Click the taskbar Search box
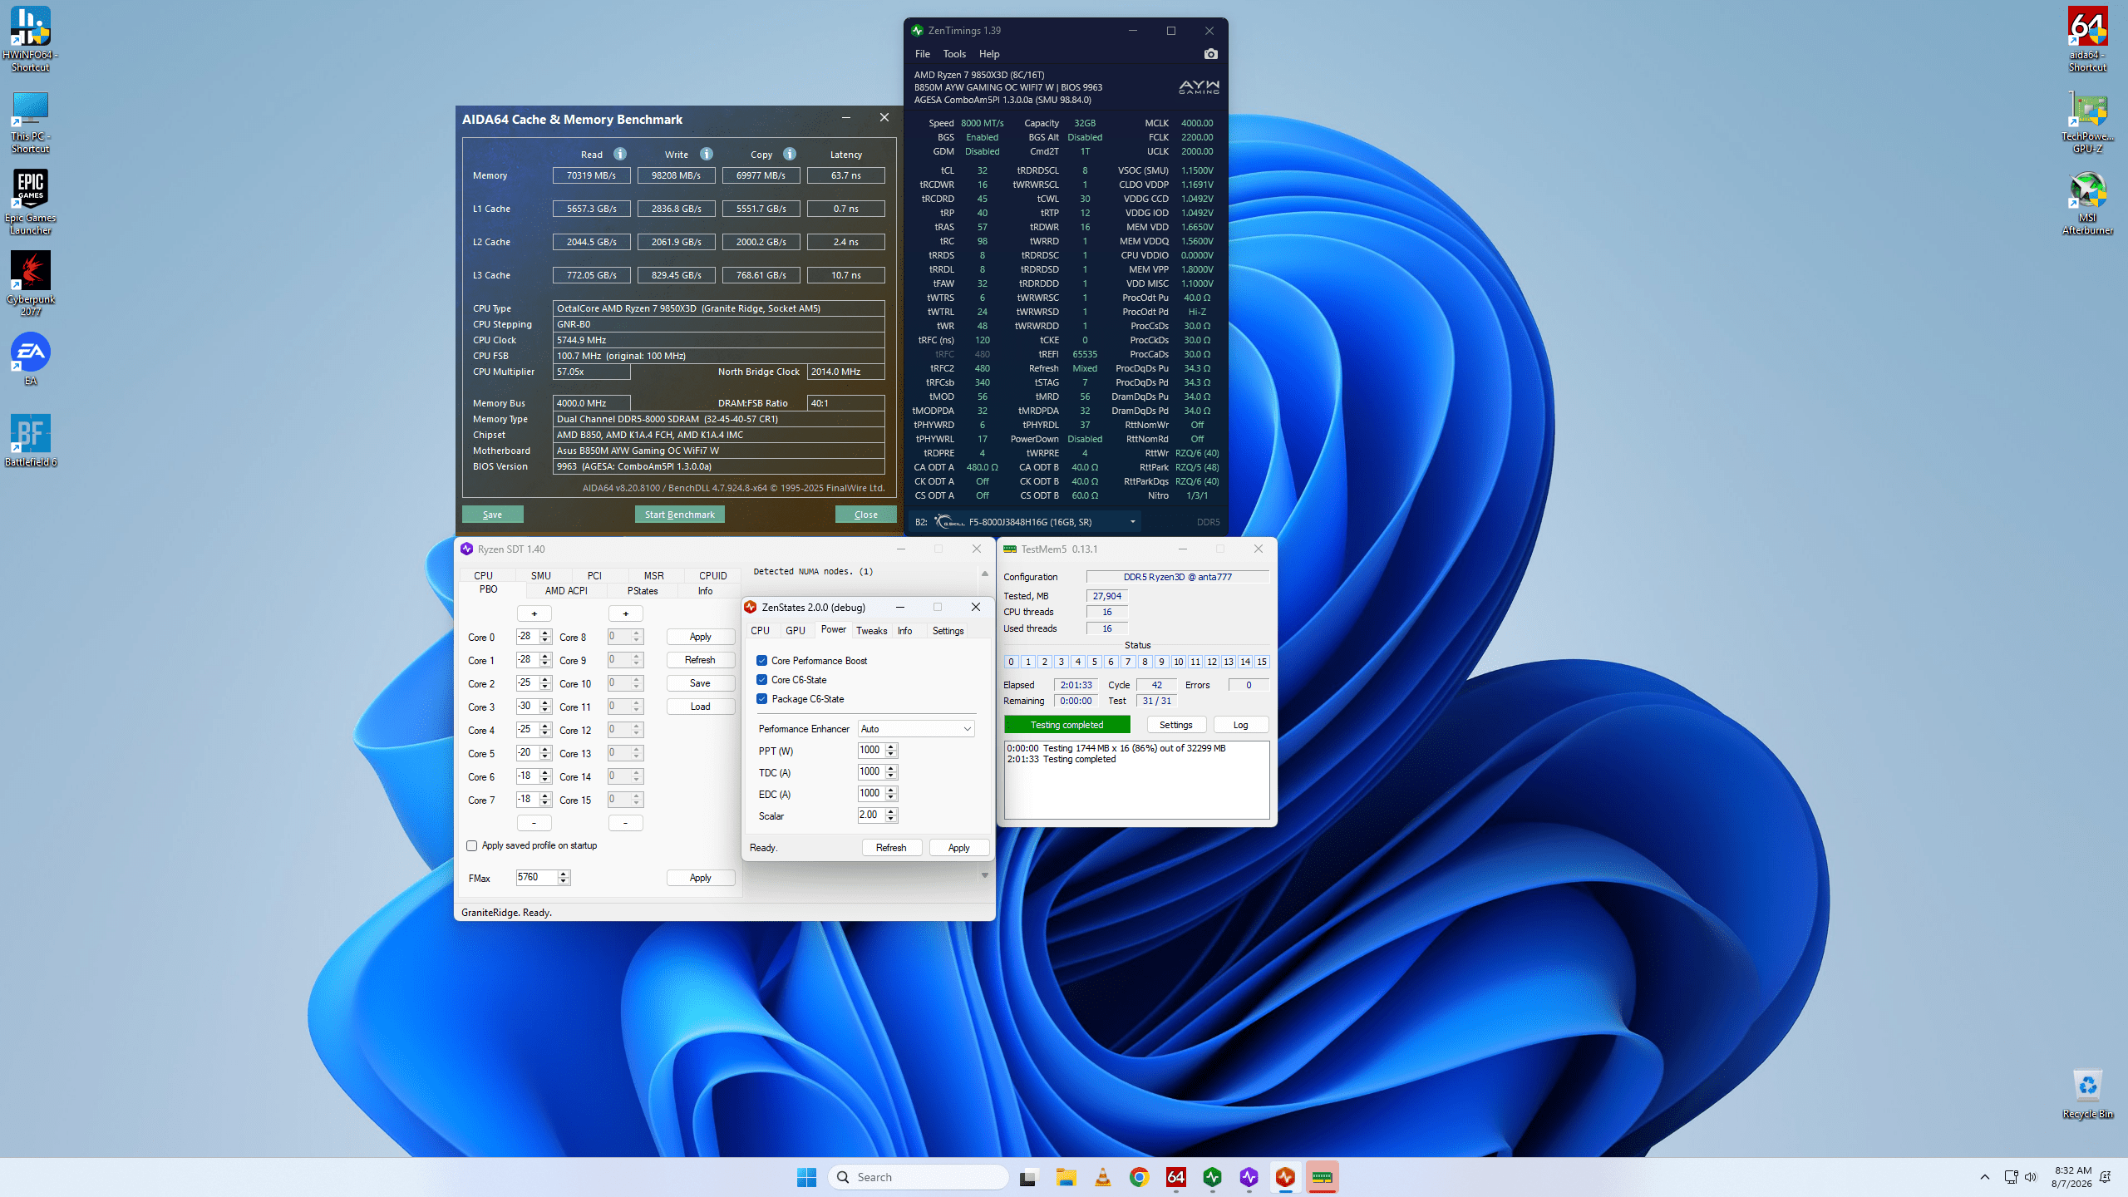This screenshot has height=1197, width=2128. click(x=919, y=1177)
